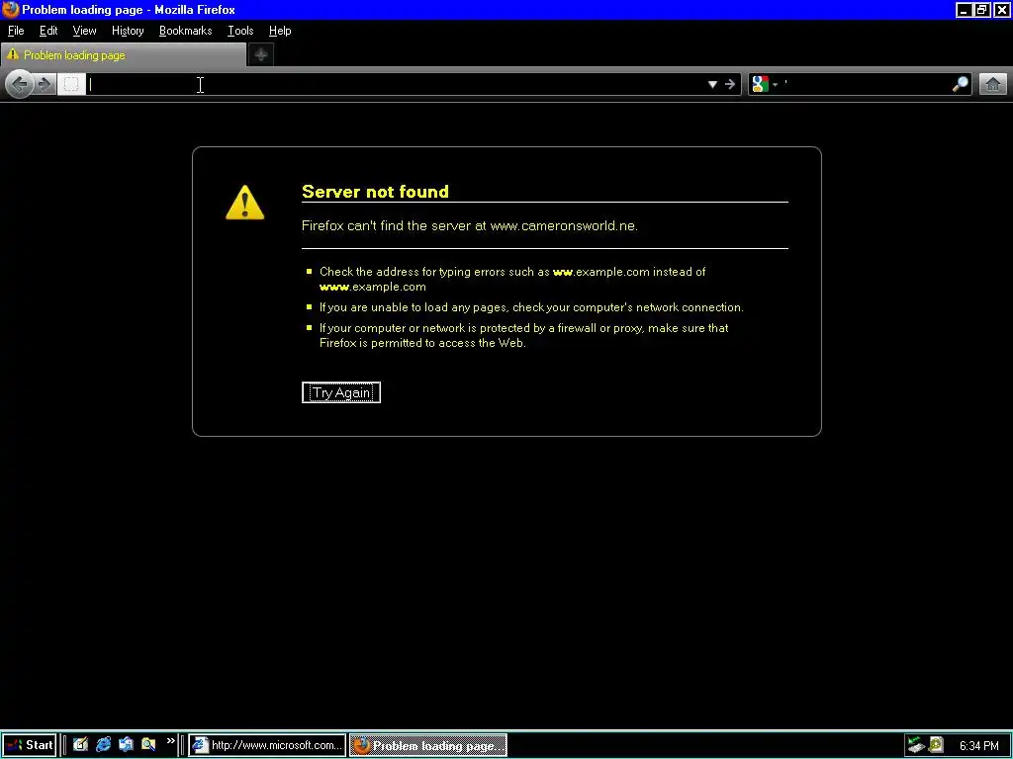Screen dimensions: 1013x759
Task: Open the address bar history dropdown
Action: pyautogui.click(x=712, y=84)
